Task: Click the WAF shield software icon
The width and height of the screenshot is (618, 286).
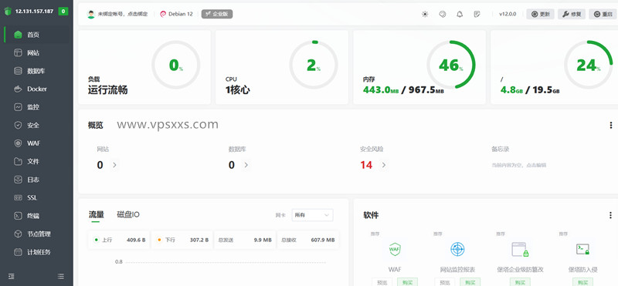Action: pos(395,249)
